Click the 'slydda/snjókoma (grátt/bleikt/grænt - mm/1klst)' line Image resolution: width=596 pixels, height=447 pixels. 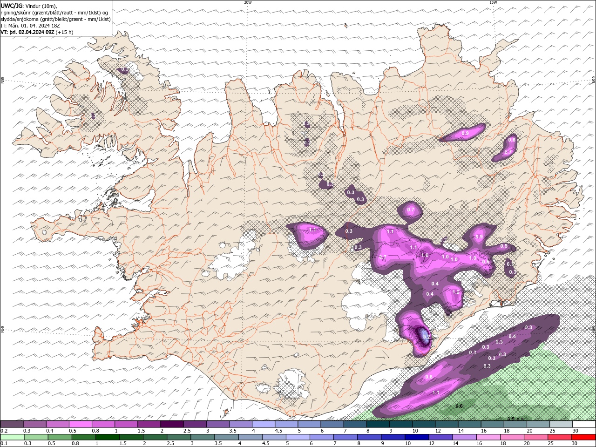[56, 19]
